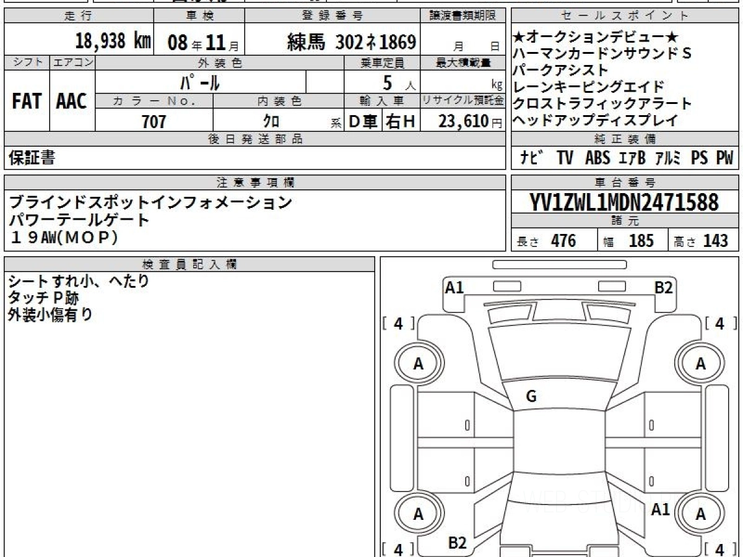The image size is (743, 557).
Task: Select the ブラインドスポットインフォメーション line
Action: 150,202
